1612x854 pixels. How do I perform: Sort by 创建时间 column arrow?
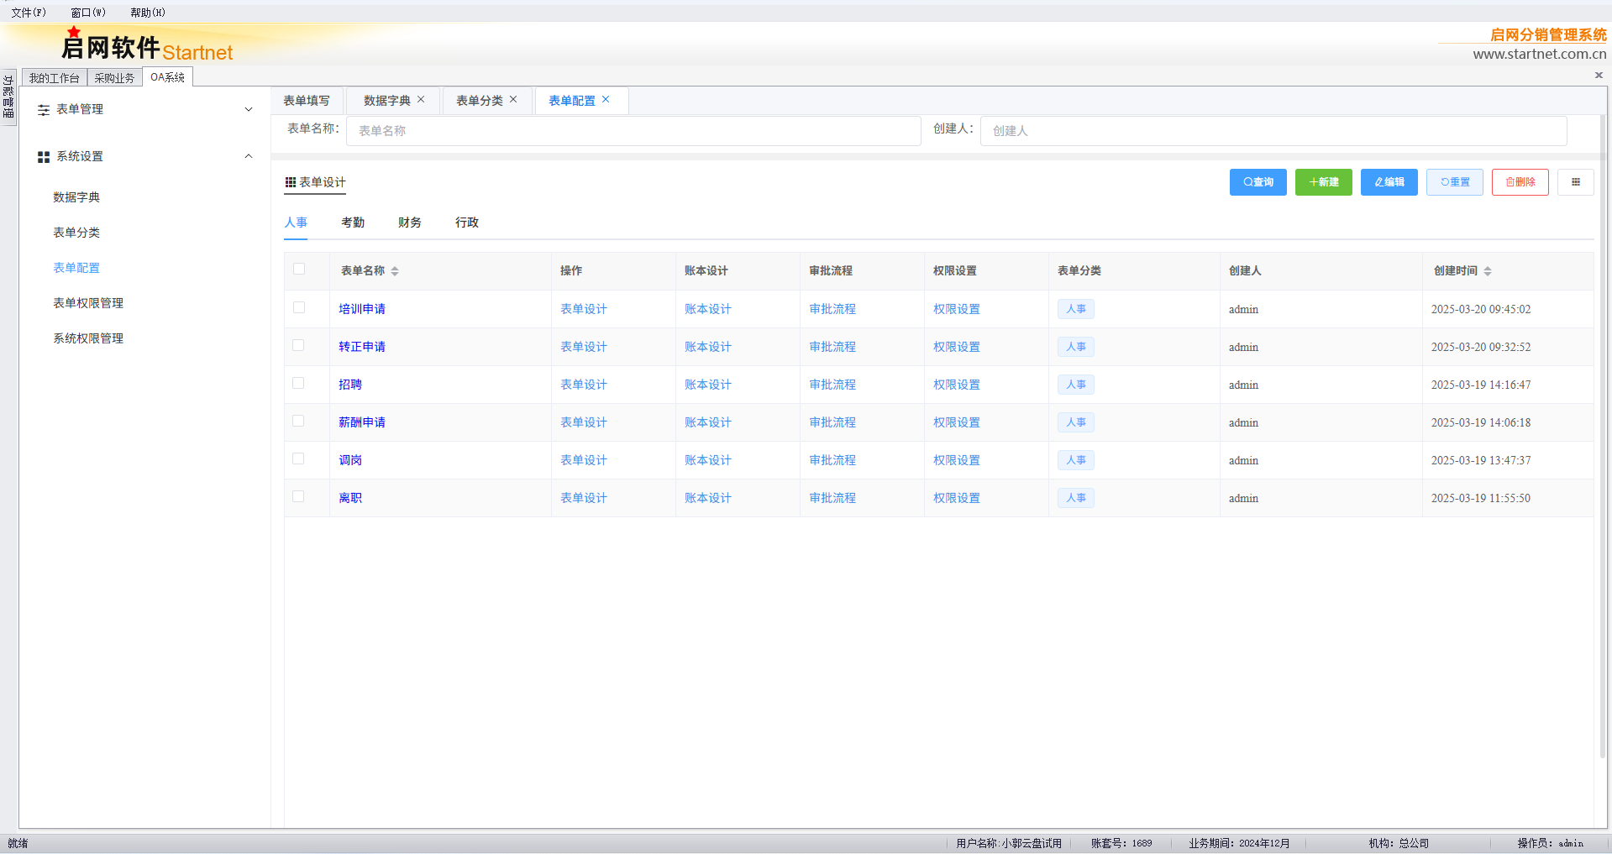point(1488,271)
